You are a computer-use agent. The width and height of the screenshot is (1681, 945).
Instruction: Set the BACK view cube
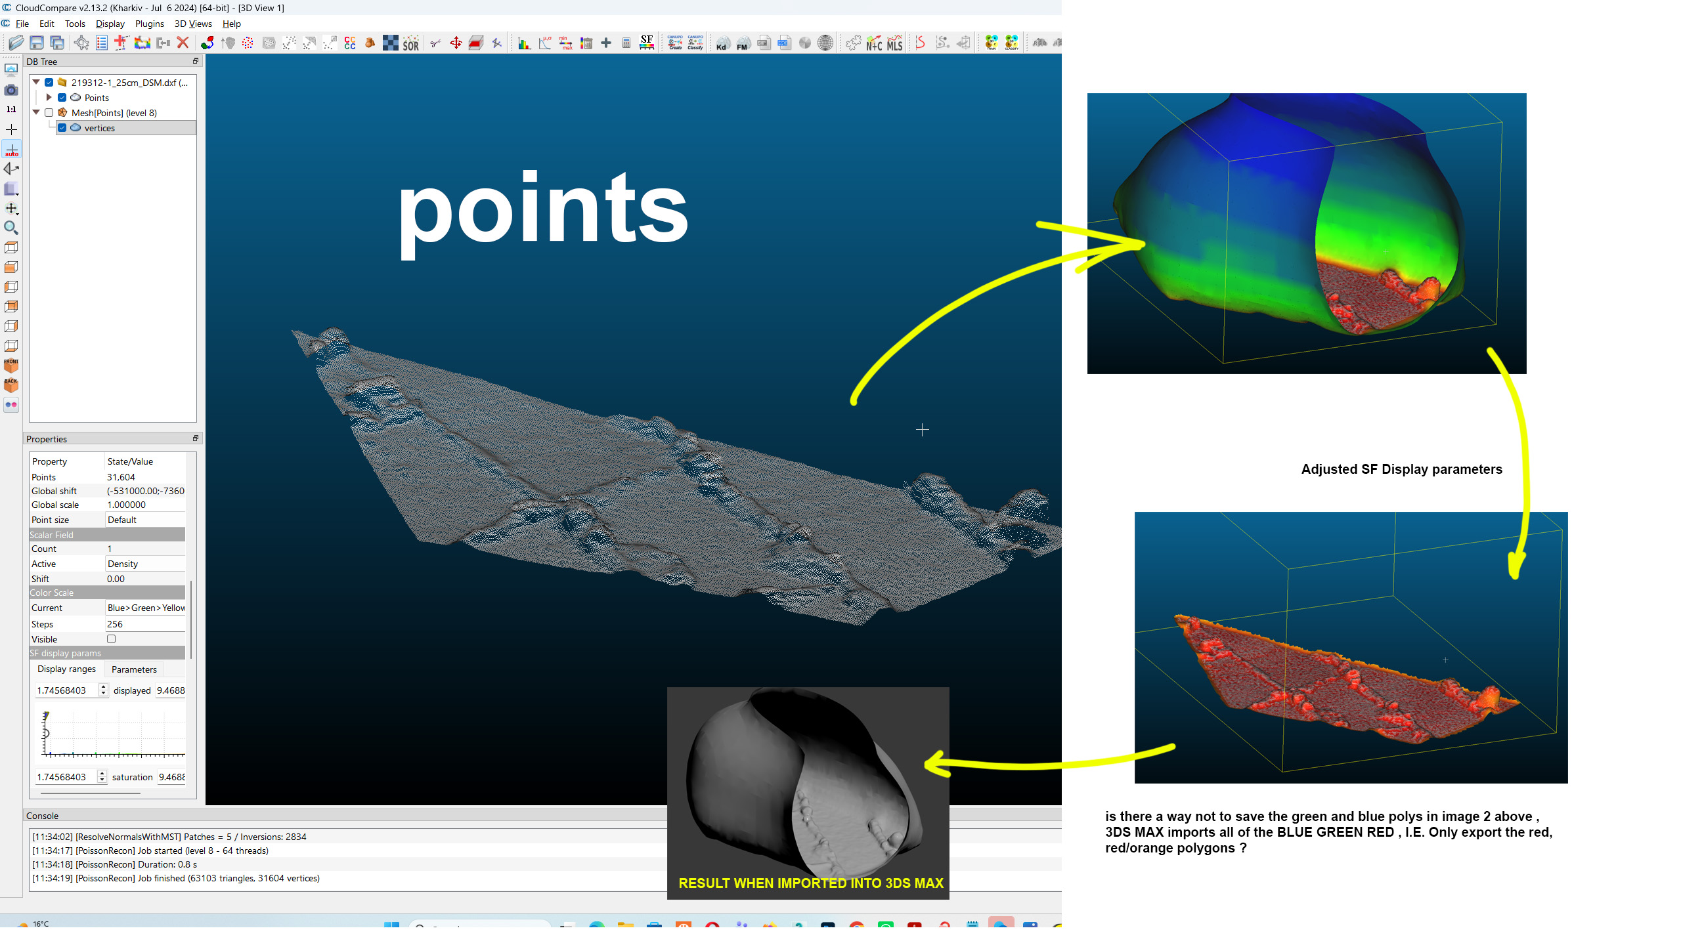pyautogui.click(x=11, y=385)
